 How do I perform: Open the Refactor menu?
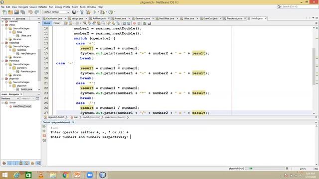click(x=43, y=7)
